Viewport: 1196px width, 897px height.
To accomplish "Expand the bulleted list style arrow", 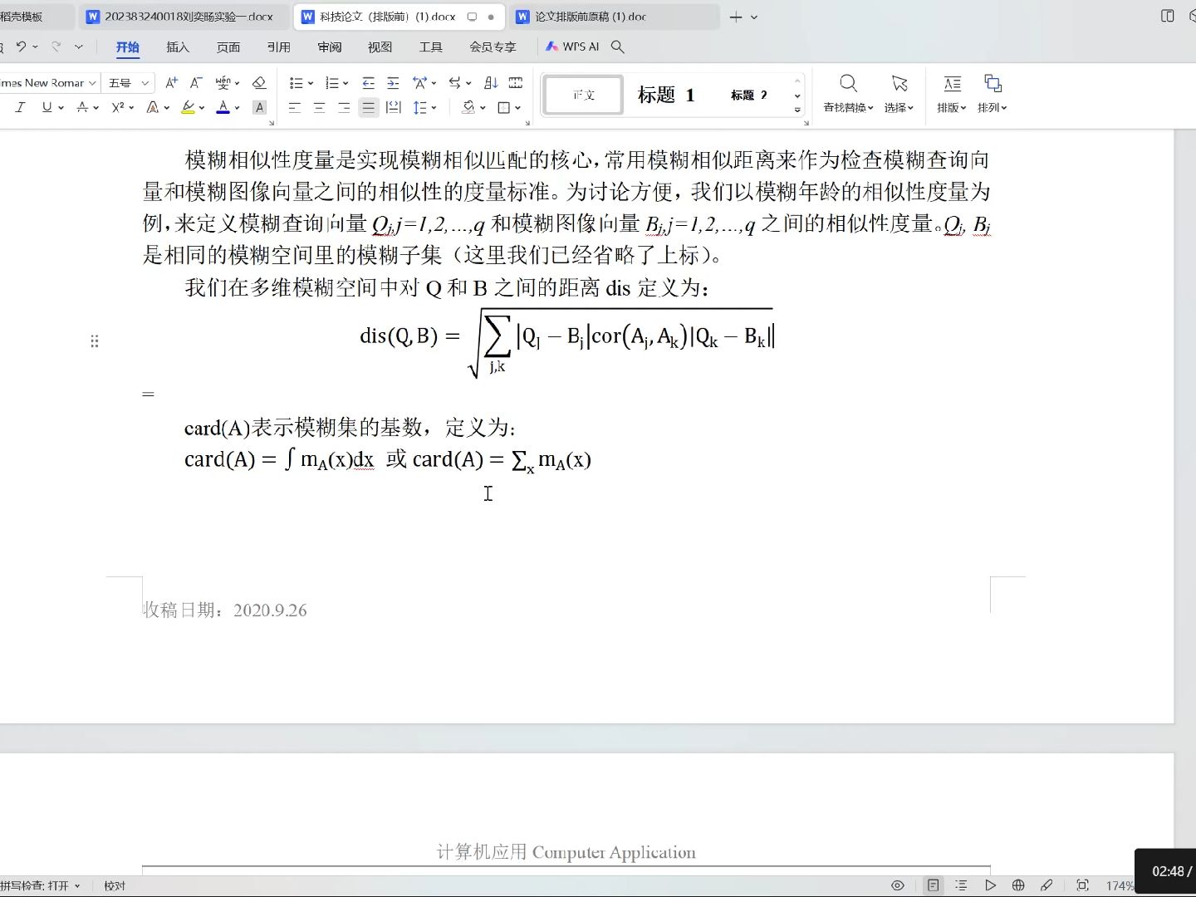I will [311, 84].
